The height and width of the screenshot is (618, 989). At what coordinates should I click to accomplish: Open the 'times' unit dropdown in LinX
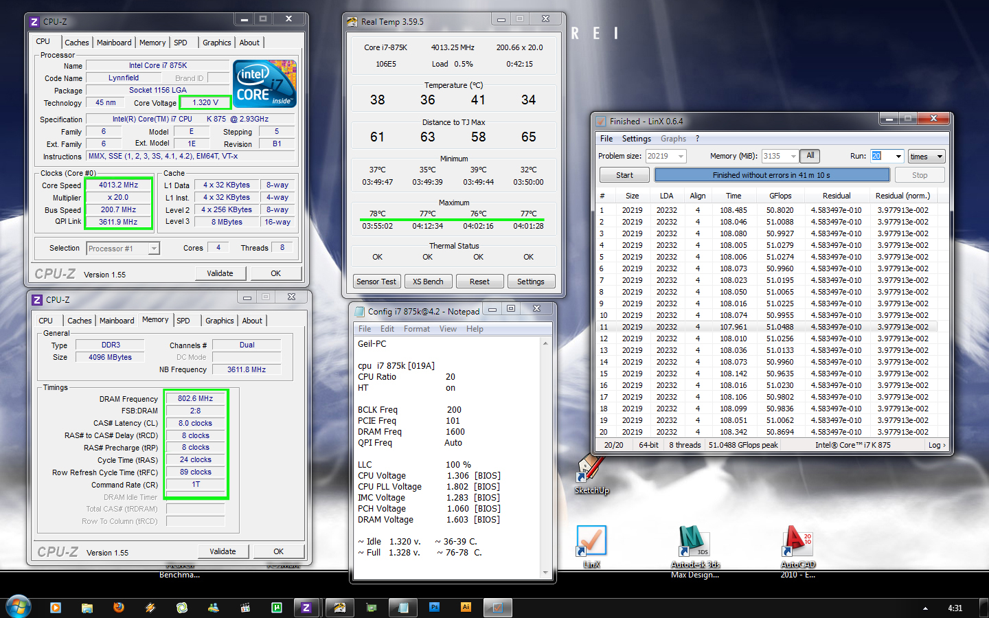927,157
